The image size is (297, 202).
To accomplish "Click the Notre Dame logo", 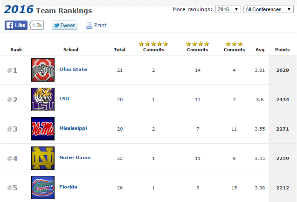I will tap(43, 158).
